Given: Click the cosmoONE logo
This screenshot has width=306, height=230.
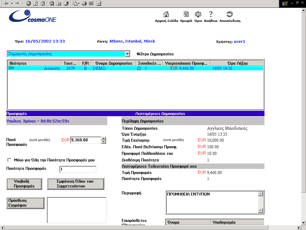Looking at the screenshot, I should tap(33, 16).
